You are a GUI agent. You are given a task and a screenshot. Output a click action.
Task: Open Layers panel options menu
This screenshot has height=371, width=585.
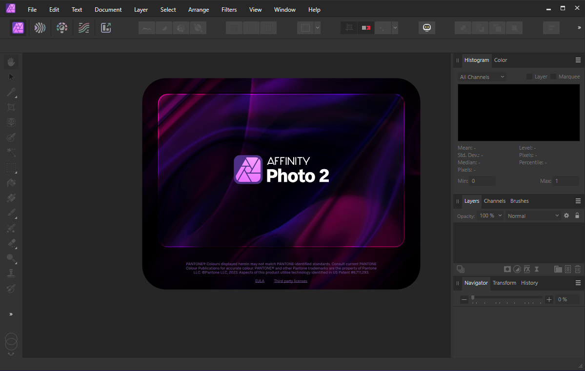click(578, 201)
